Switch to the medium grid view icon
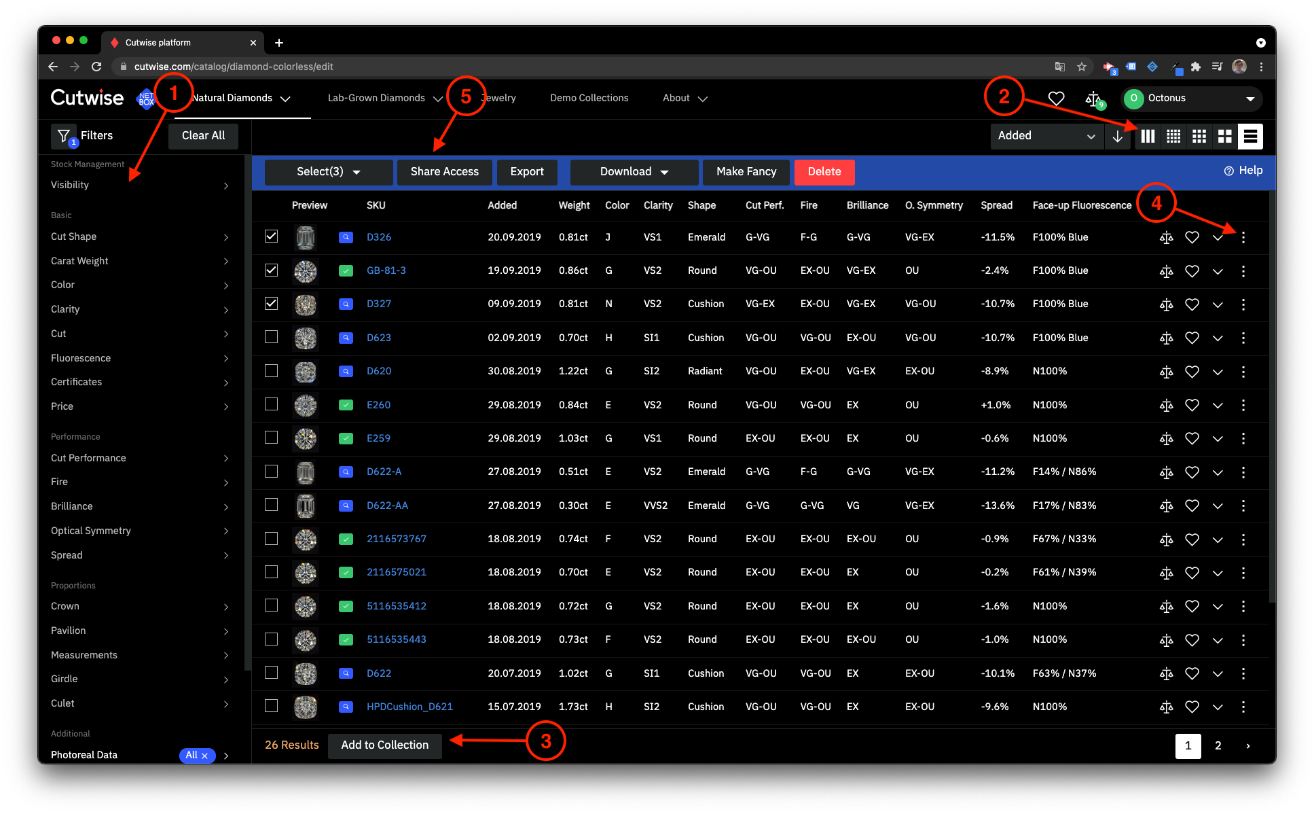 pos(1199,136)
